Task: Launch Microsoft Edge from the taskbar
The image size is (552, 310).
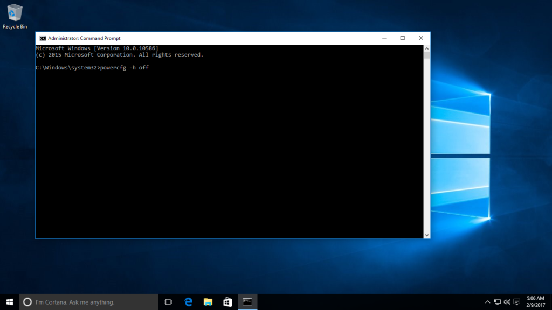Action: tap(188, 302)
